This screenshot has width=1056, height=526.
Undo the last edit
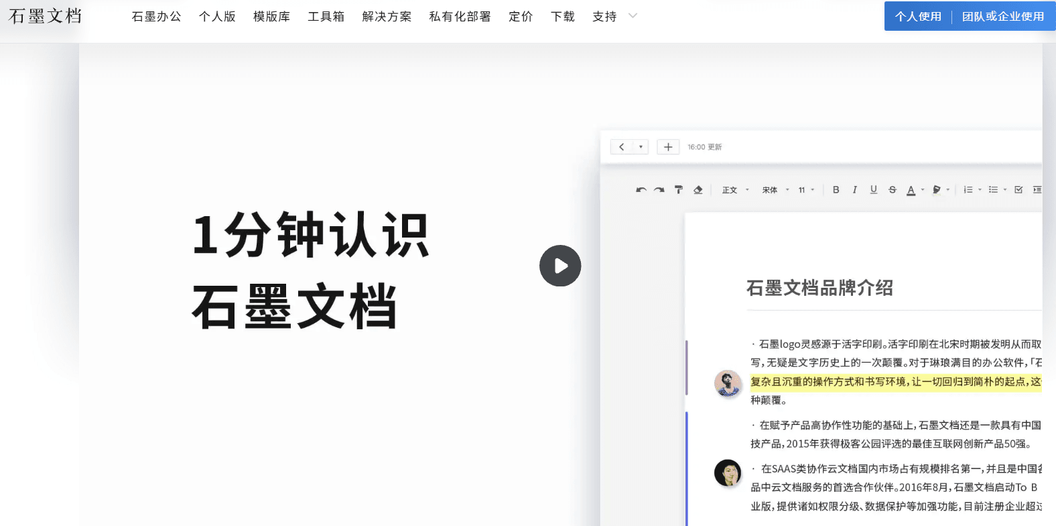point(641,190)
